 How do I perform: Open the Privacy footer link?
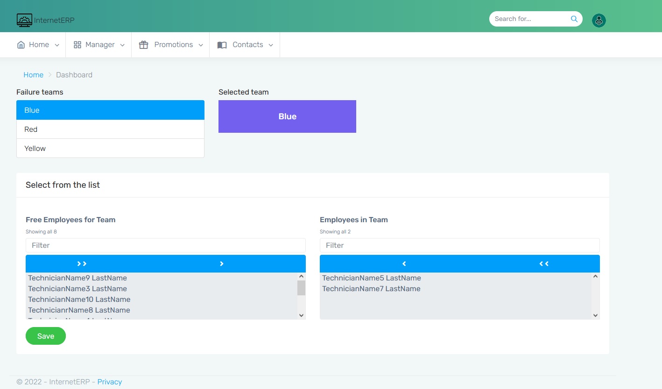point(110,382)
